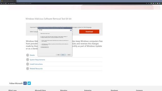Viewport: 162px width, 91px height.
Task: Click Cancel in the removal tool dialog
Action: (69, 55)
